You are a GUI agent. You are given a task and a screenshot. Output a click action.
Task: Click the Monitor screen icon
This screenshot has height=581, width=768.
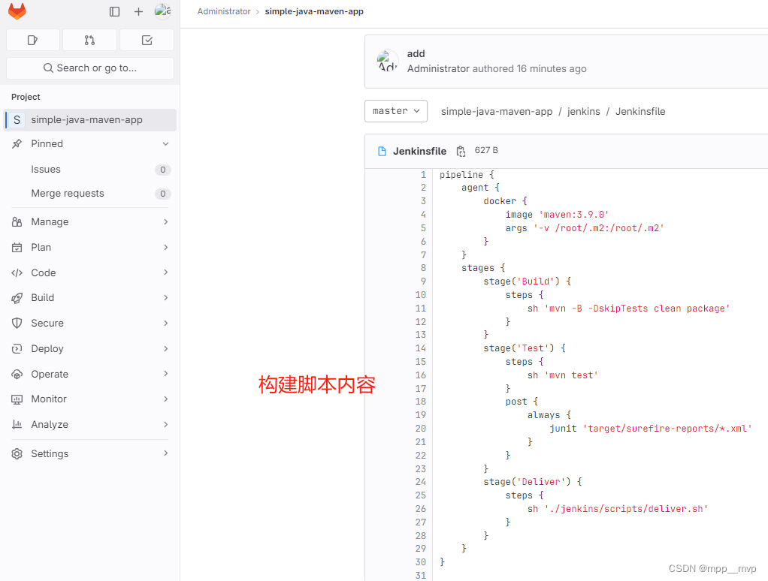point(17,399)
